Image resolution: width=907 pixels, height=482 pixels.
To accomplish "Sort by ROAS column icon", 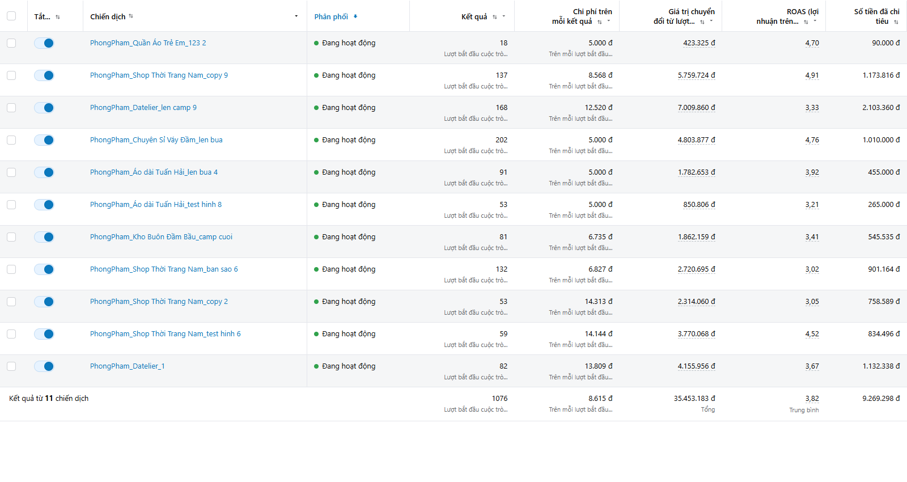I will tap(806, 22).
